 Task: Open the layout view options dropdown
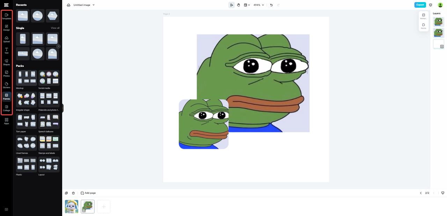pos(247,5)
